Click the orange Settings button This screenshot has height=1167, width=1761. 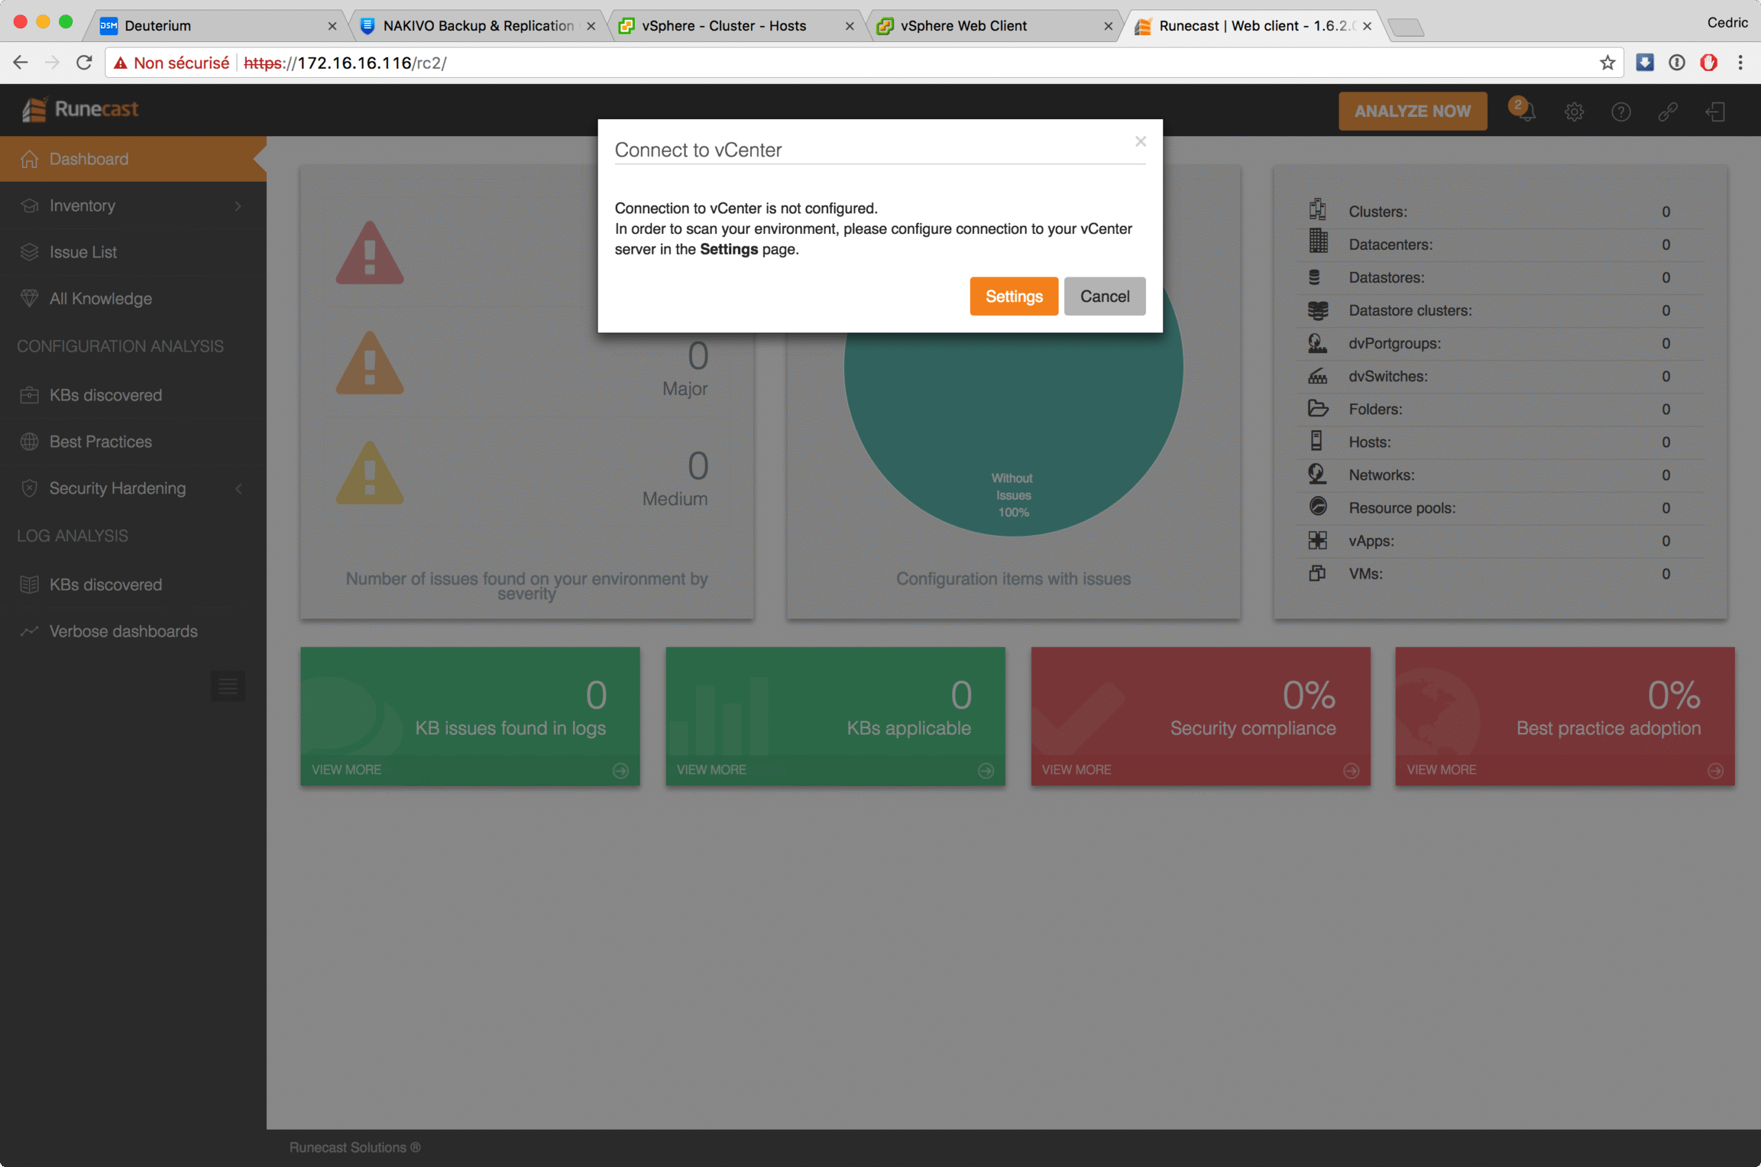pyautogui.click(x=1013, y=296)
